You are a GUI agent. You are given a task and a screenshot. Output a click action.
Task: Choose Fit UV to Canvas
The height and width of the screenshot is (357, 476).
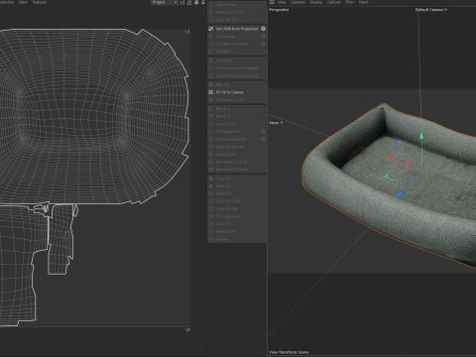tap(237, 92)
